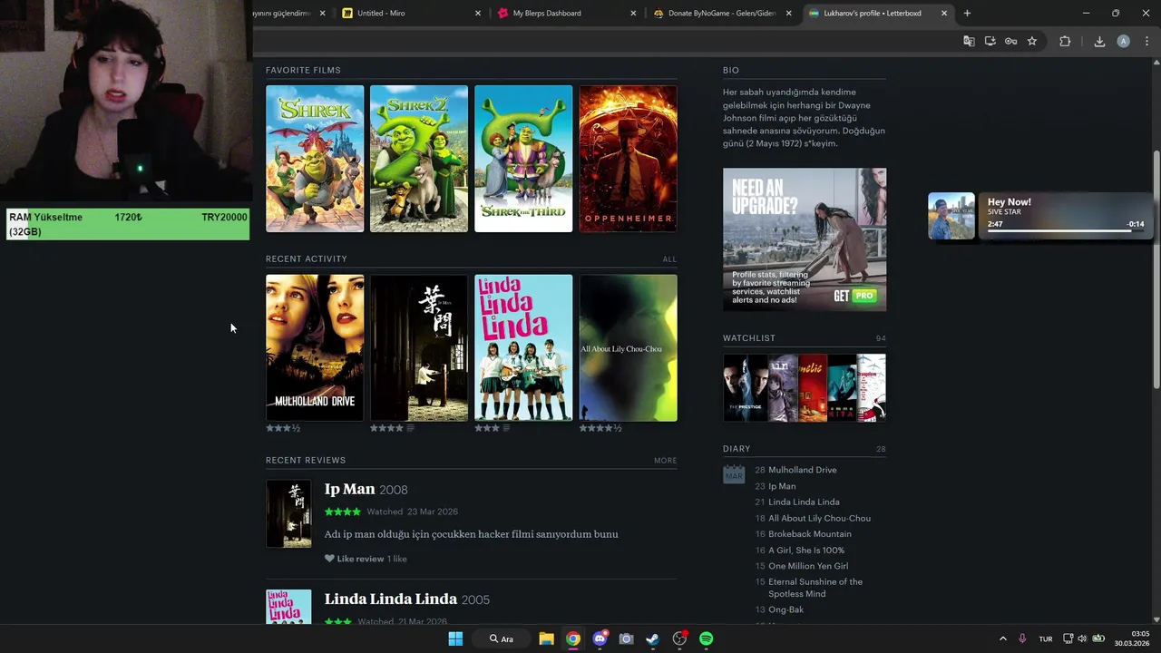Image resolution: width=1161 pixels, height=653 pixels.
Task: Open the Chrome profile avatar
Action: coord(1123,41)
